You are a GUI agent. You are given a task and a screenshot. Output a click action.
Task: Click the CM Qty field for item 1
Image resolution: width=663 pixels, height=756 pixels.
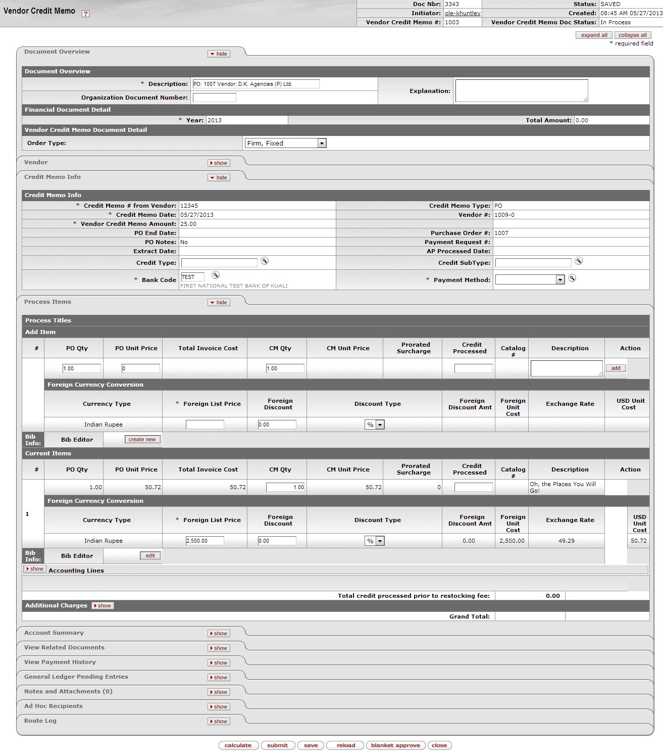[x=285, y=487]
